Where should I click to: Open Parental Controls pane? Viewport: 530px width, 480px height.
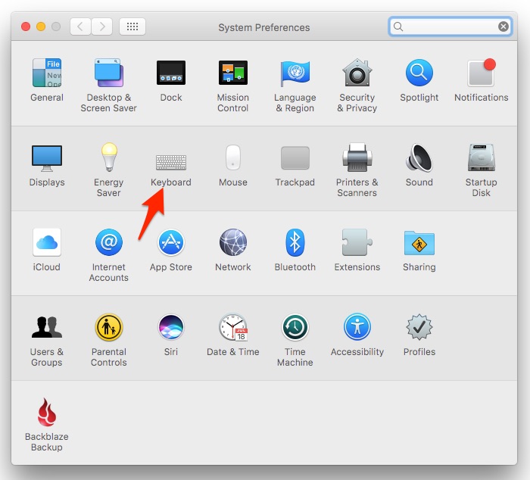coord(108,328)
